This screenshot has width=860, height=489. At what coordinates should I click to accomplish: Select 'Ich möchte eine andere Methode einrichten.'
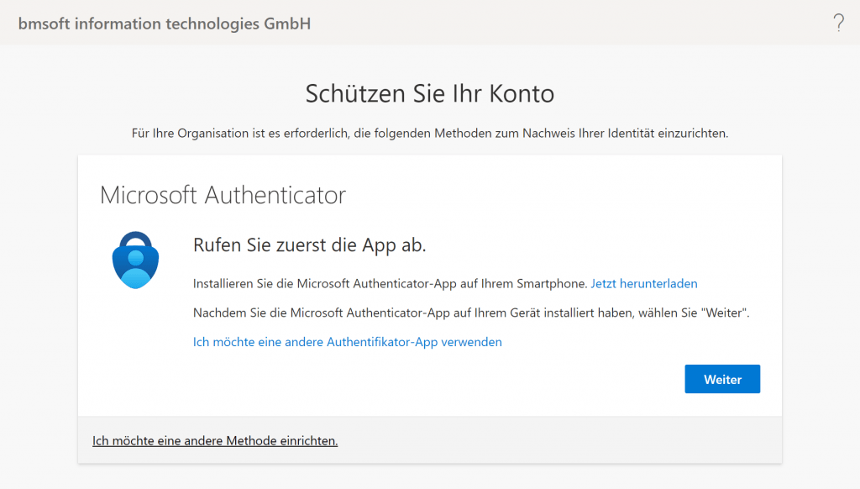214,440
